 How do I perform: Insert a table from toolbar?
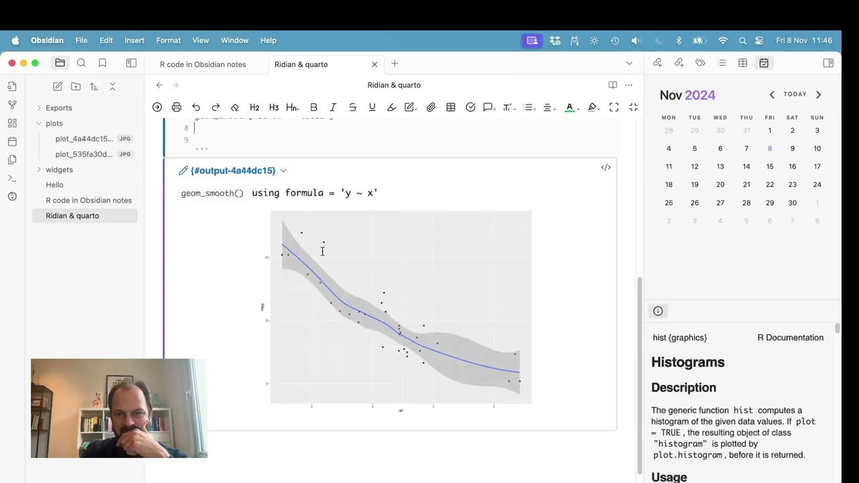pyautogui.click(x=451, y=107)
